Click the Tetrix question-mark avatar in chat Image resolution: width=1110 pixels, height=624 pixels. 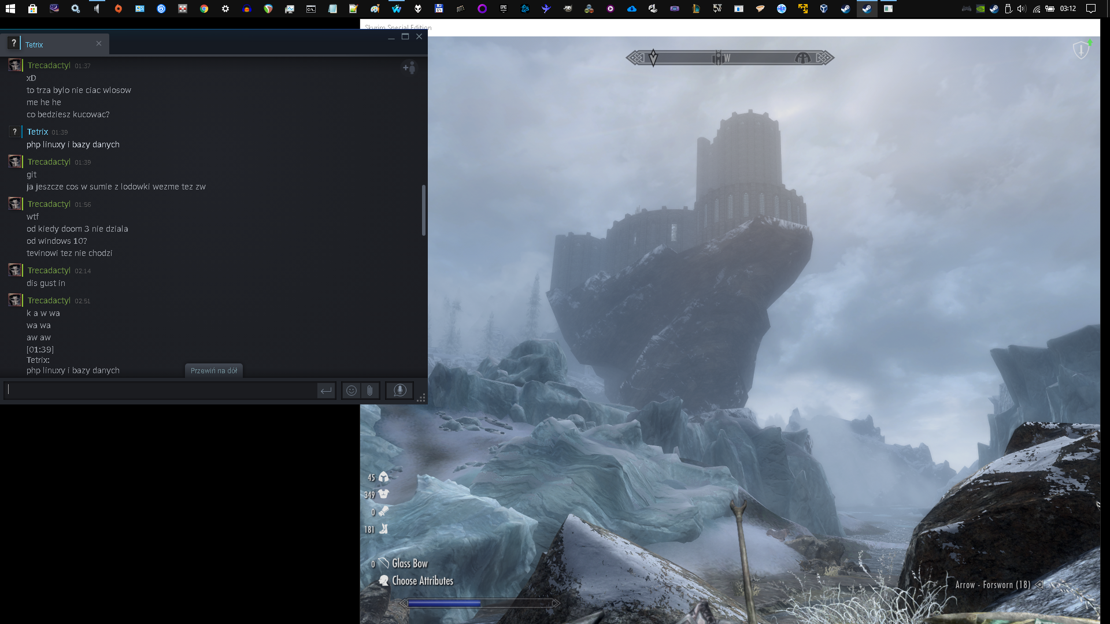click(x=15, y=132)
